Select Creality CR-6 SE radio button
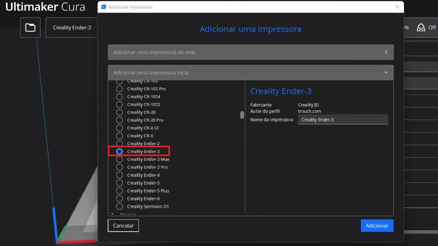The height and width of the screenshot is (246, 438). point(120,128)
